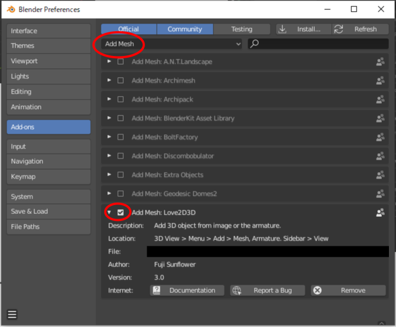Expand the Archipack add-on details
The image size is (396, 327).
109,99
